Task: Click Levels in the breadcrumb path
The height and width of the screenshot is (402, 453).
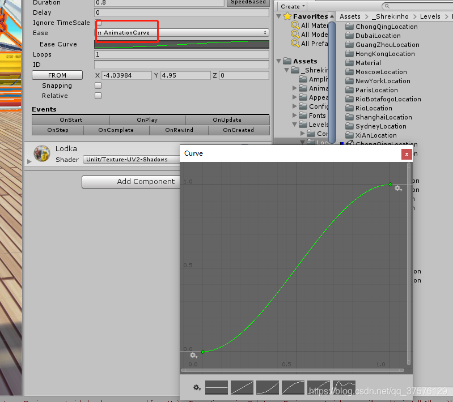Action: (x=430, y=16)
